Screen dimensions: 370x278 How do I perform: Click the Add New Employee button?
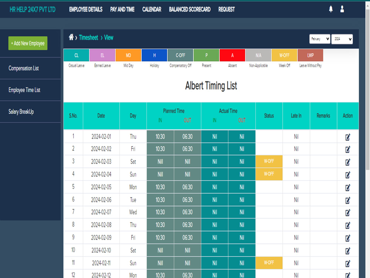tap(28, 43)
